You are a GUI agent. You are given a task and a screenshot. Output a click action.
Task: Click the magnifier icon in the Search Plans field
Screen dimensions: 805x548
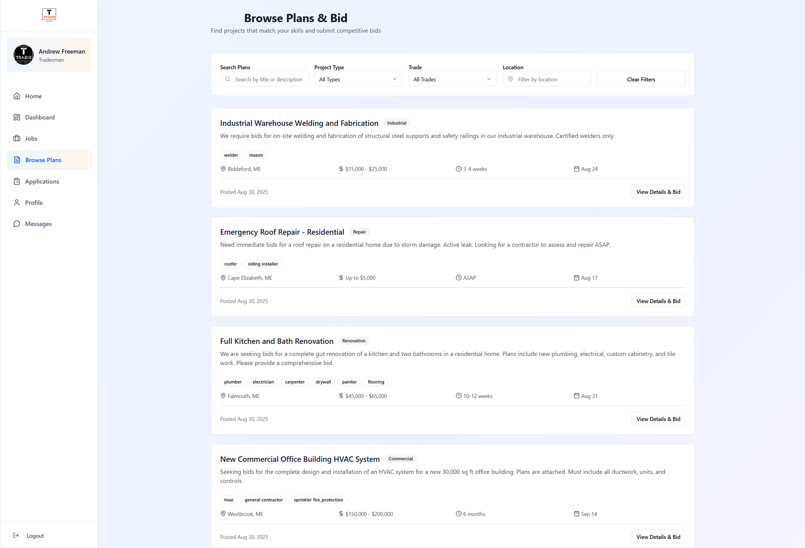(228, 79)
